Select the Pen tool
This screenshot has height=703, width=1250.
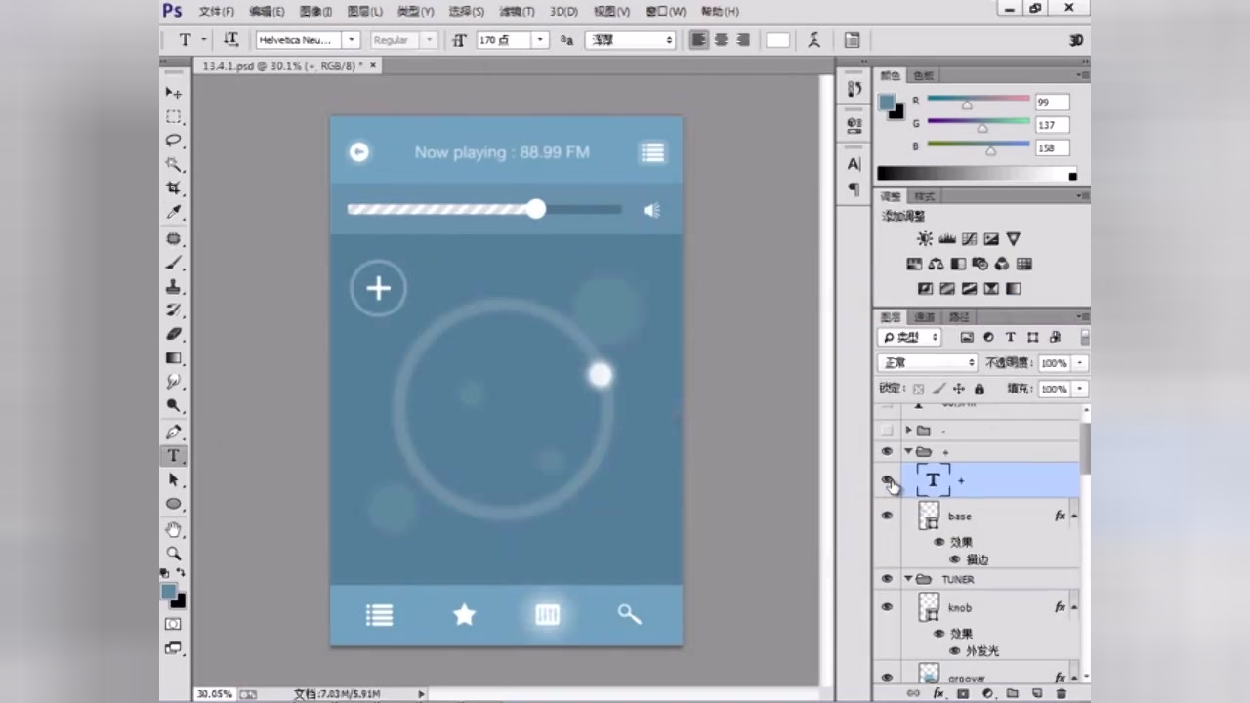(x=174, y=433)
